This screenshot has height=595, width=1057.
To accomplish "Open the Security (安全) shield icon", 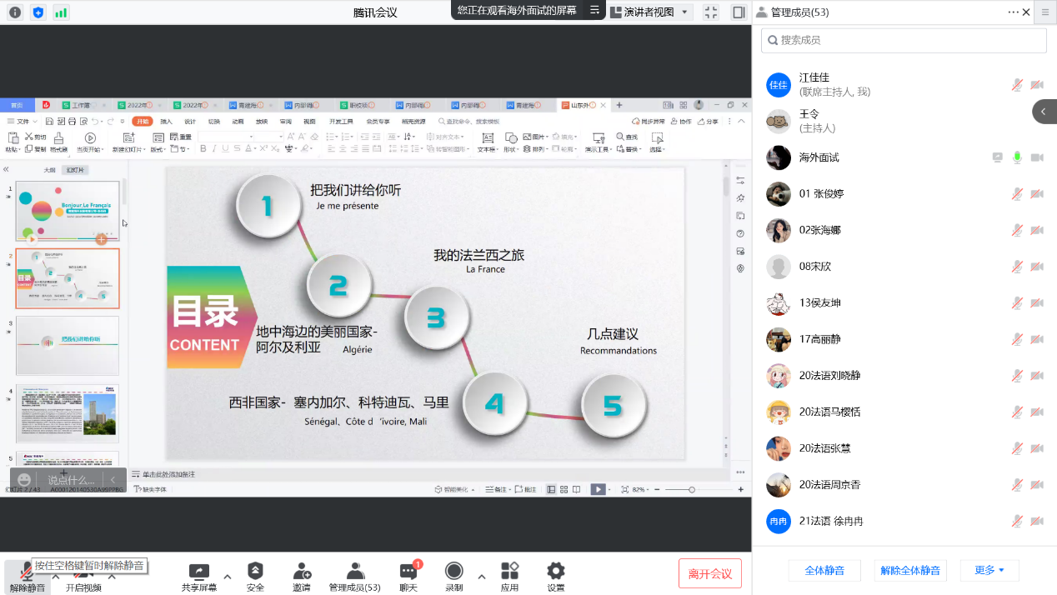I will tap(255, 572).
